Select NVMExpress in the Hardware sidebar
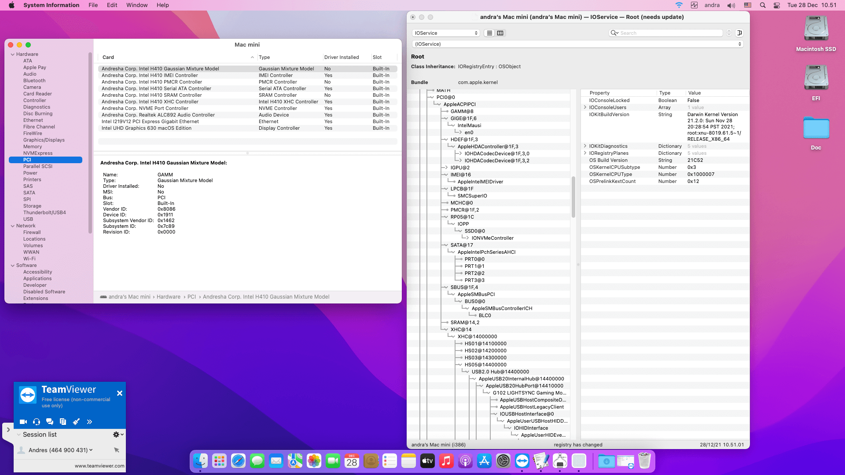This screenshot has width=845, height=475. (38, 153)
